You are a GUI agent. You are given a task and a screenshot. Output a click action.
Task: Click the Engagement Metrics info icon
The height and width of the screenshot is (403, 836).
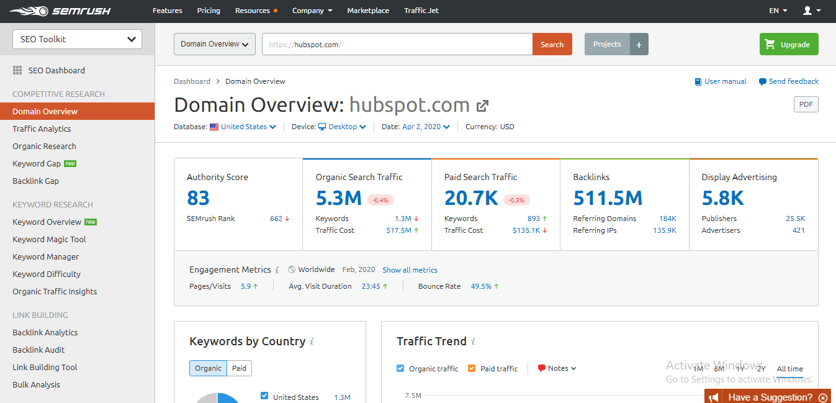(277, 270)
